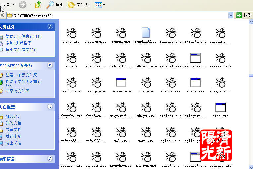Select the rwinsta.exe file icon

click(196, 33)
